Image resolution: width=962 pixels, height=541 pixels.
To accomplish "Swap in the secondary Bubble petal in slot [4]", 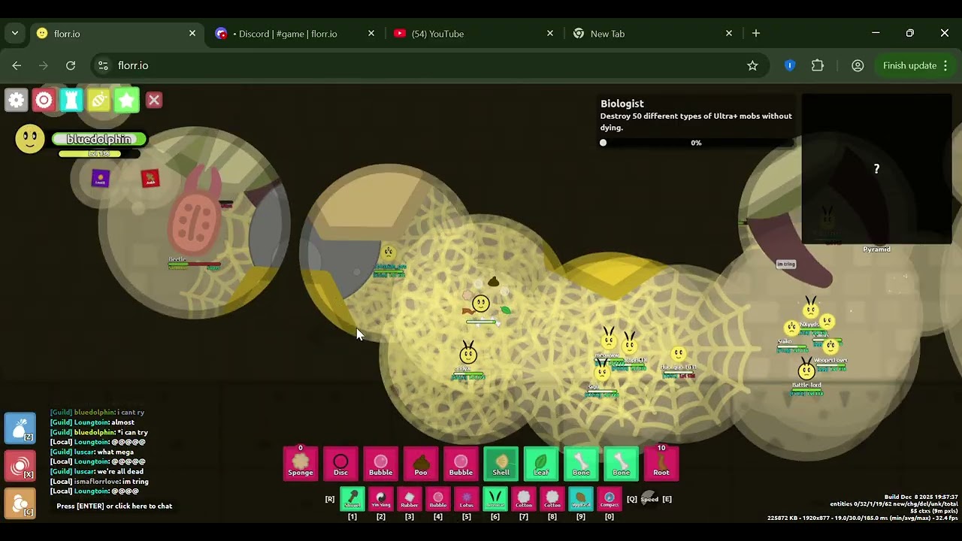I will pyautogui.click(x=437, y=499).
